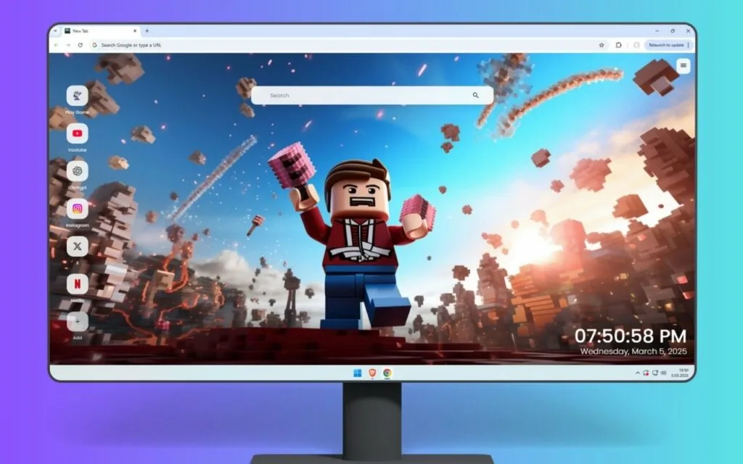Open the Windows Start menu

(x=357, y=373)
